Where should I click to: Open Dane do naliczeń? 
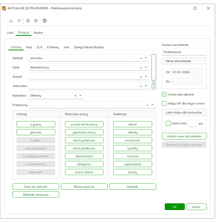(x=36, y=187)
